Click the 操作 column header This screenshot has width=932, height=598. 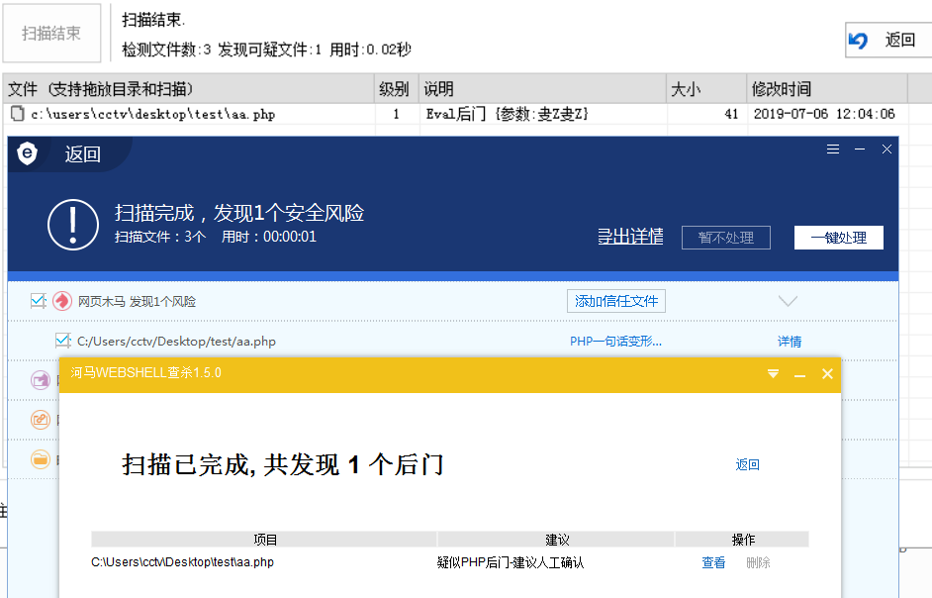(x=742, y=540)
